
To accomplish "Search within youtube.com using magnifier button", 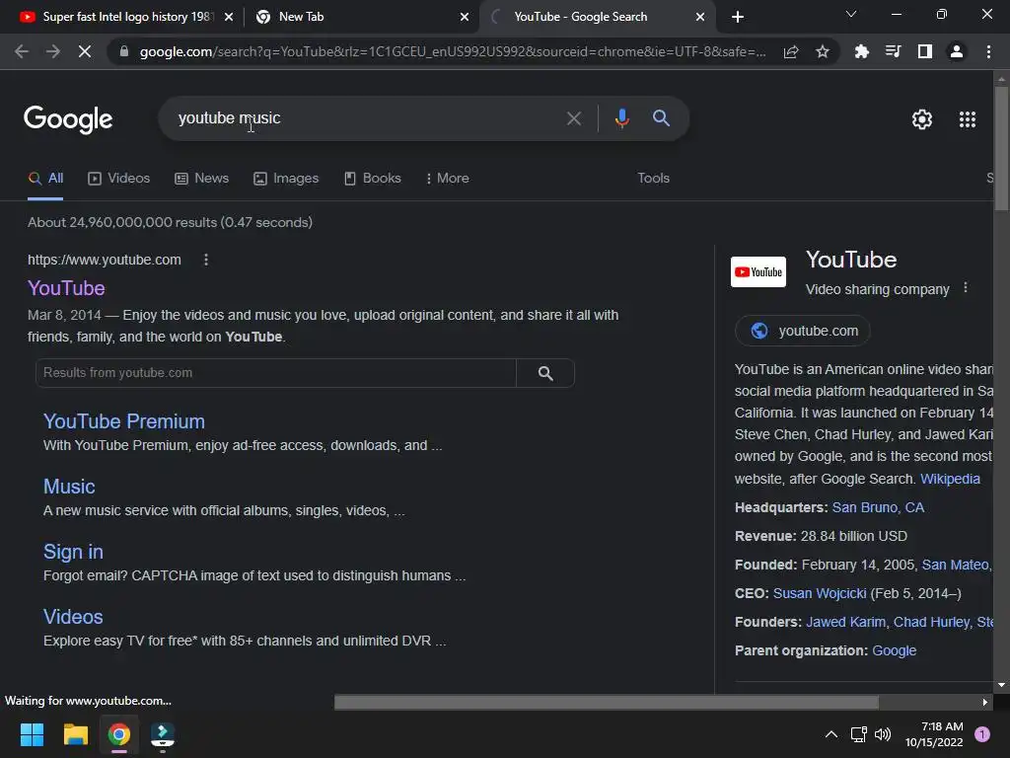I will 545,373.
